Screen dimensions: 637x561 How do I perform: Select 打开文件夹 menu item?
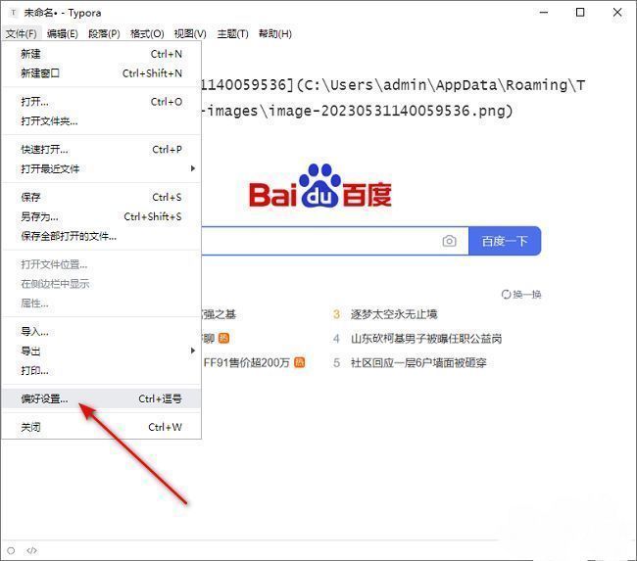click(49, 121)
